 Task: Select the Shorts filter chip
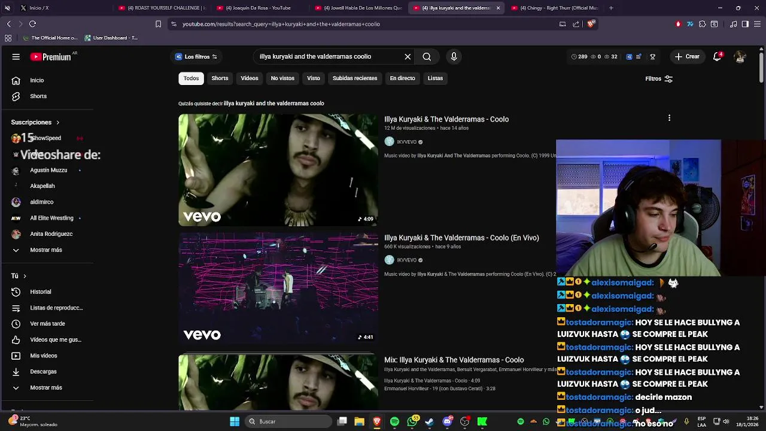(x=220, y=78)
